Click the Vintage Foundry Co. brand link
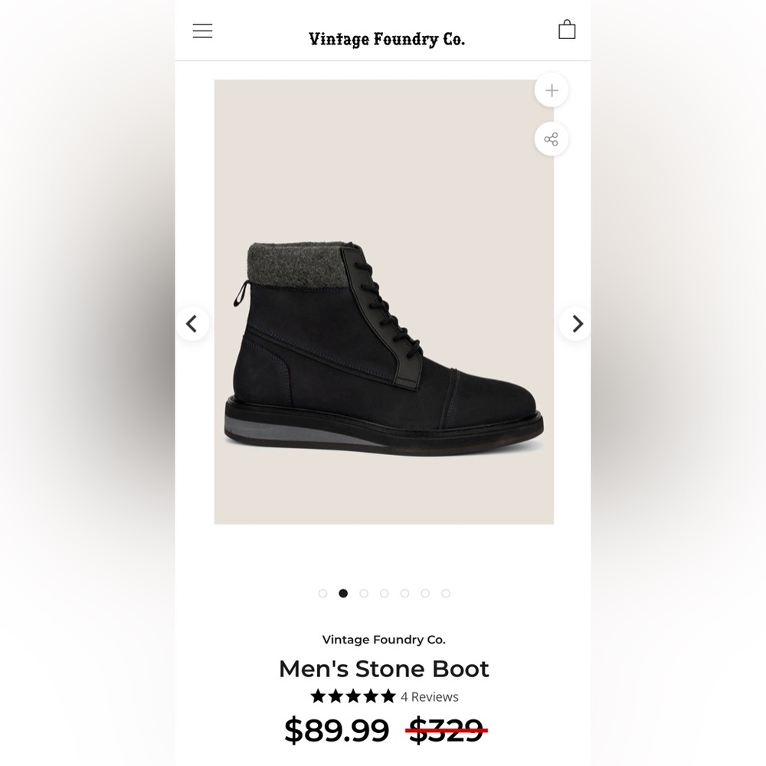The height and width of the screenshot is (766, 766). point(383,640)
